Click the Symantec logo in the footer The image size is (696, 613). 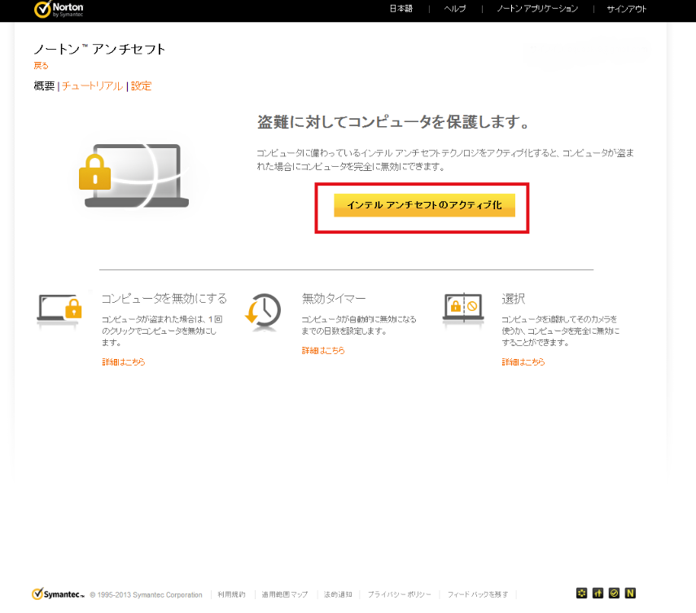58,594
